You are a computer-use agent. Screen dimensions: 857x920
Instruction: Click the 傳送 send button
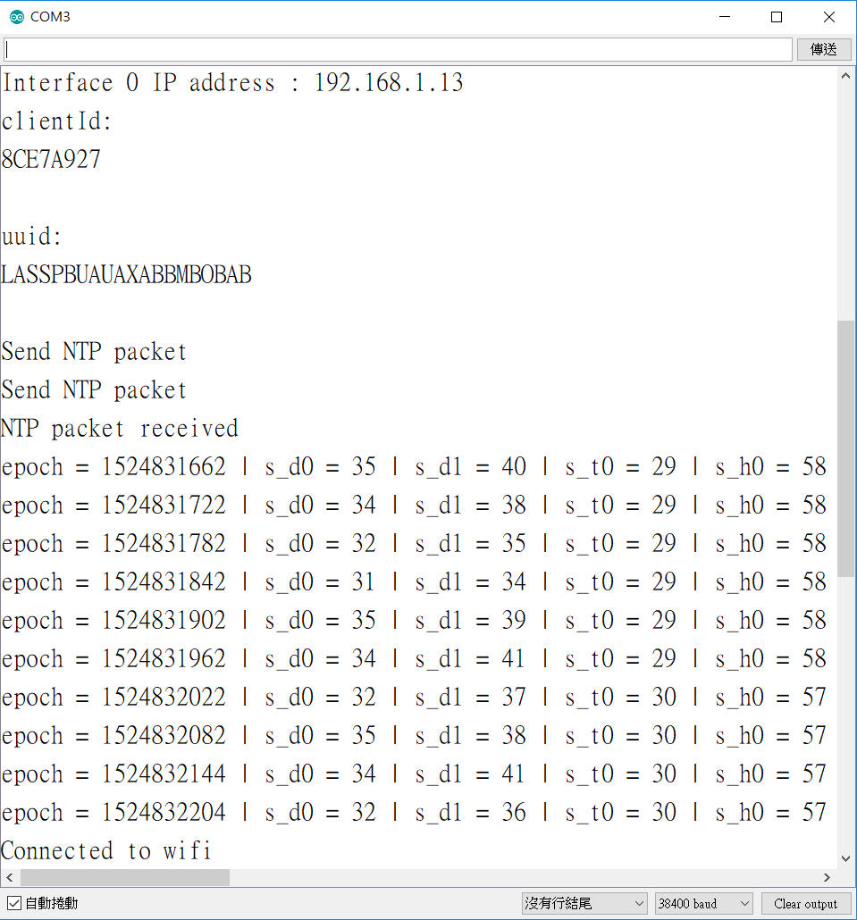click(824, 49)
